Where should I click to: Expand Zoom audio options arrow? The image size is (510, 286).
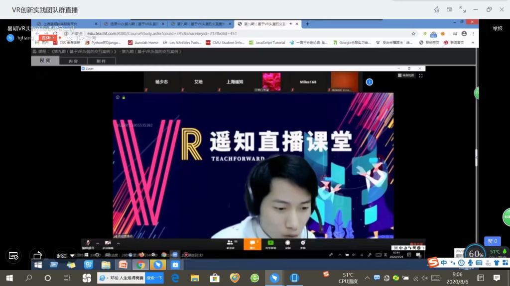[x=98, y=243]
